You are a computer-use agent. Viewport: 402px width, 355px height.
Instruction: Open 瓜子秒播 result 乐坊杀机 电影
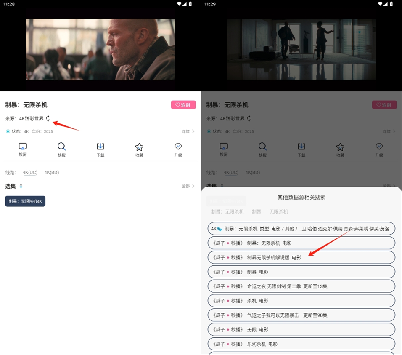[x=301, y=344]
